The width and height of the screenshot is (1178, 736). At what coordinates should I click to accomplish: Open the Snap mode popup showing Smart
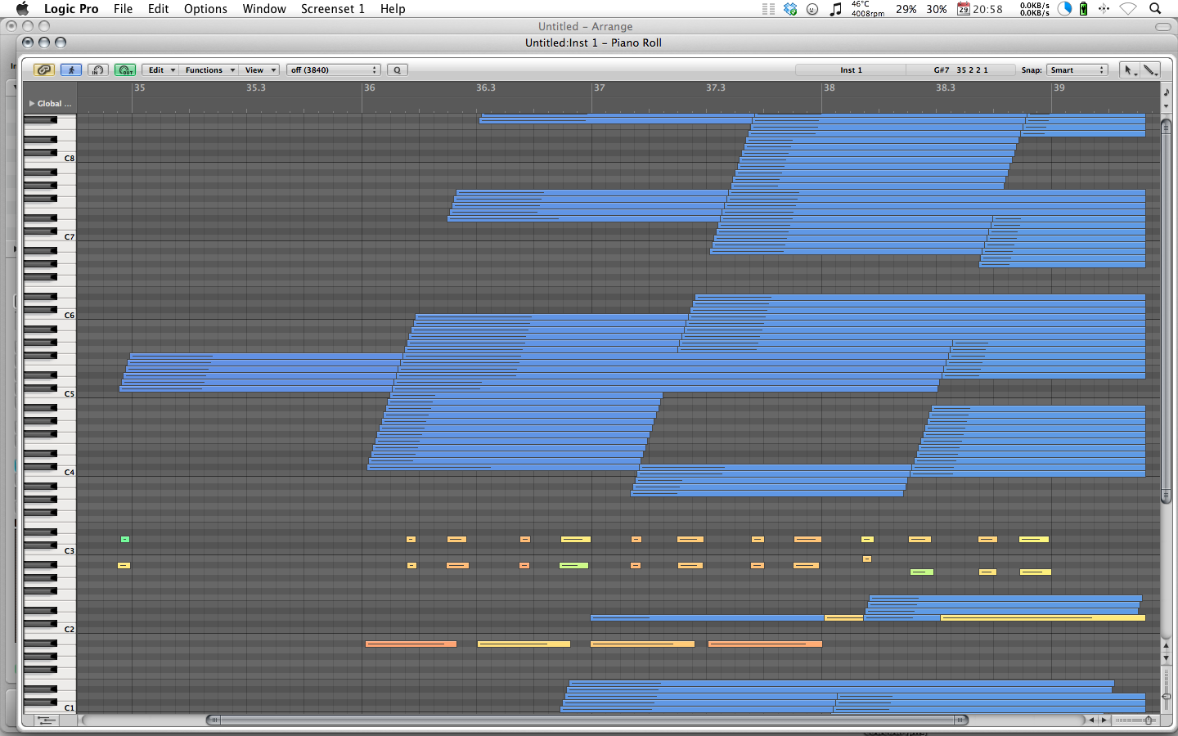point(1077,70)
